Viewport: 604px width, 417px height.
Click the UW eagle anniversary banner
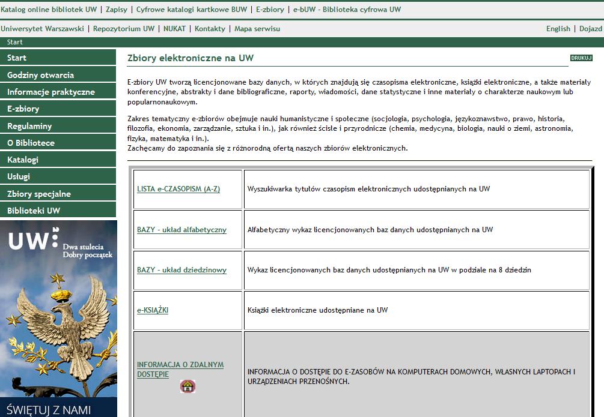(x=58, y=319)
